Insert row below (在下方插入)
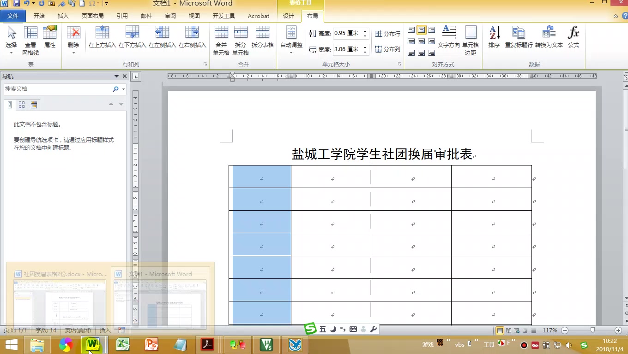Screen dimensions: 628x354 pos(132,37)
